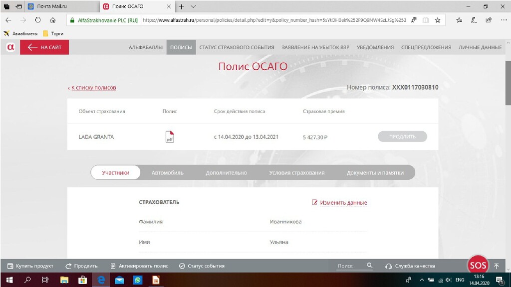Image resolution: width=511 pixels, height=287 pixels.
Task: Click the НА САЙТ button
Action: (44, 47)
